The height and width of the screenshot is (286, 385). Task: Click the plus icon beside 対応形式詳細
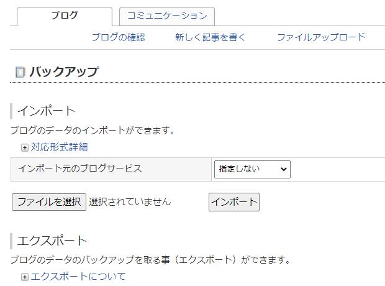tap(25, 147)
